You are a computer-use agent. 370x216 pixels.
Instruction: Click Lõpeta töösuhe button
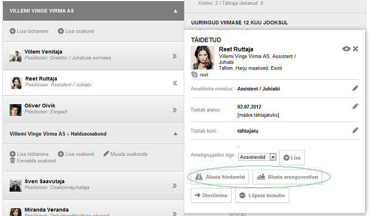click(x=262, y=195)
